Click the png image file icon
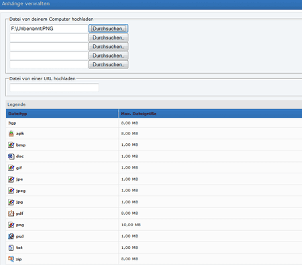The image size is (302, 265). tap(11, 225)
